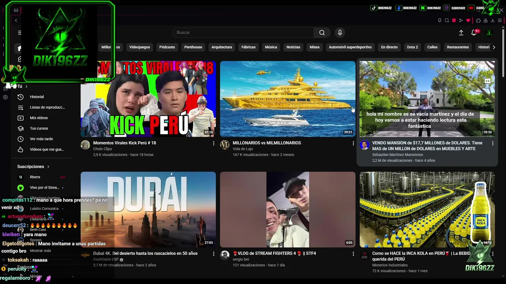The image size is (506, 284).
Task: Open the CoolVisión ESP channel name
Action: click(106, 260)
